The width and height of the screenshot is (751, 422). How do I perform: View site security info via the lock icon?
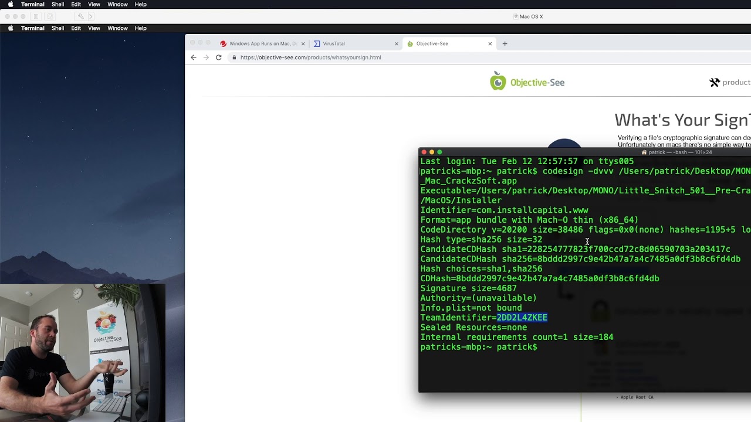234,57
